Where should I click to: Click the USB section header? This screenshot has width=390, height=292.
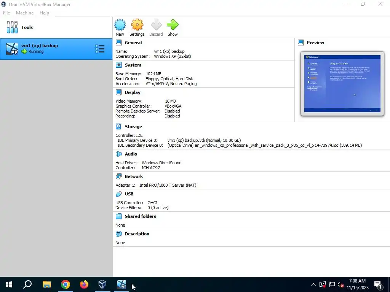point(129,194)
